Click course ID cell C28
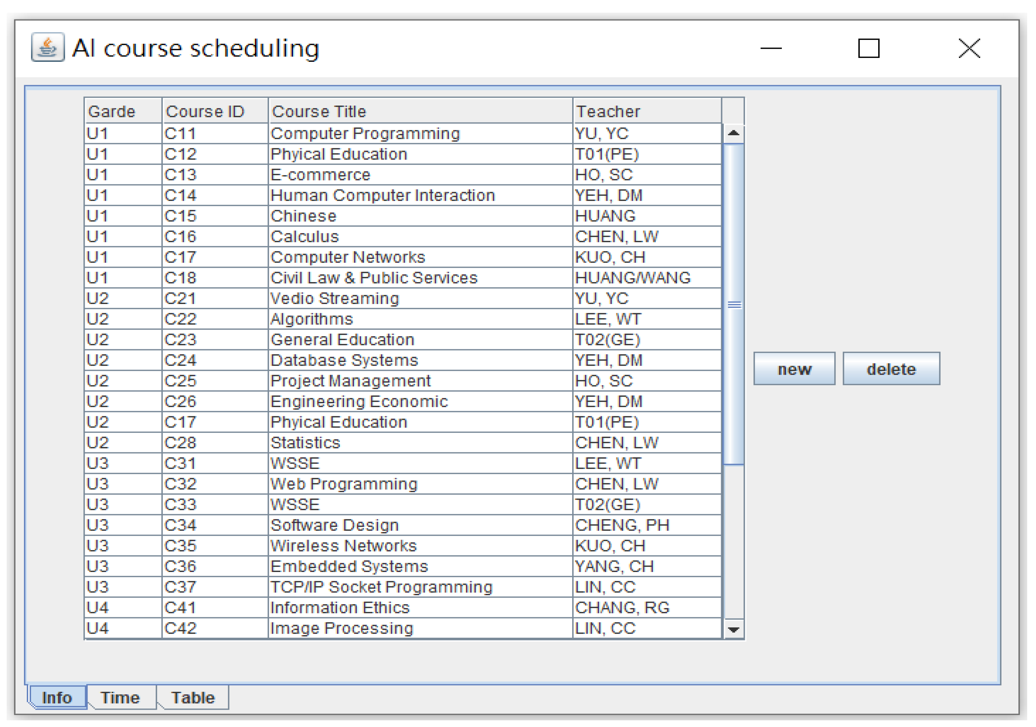This screenshot has height=727, width=1036. [x=215, y=443]
